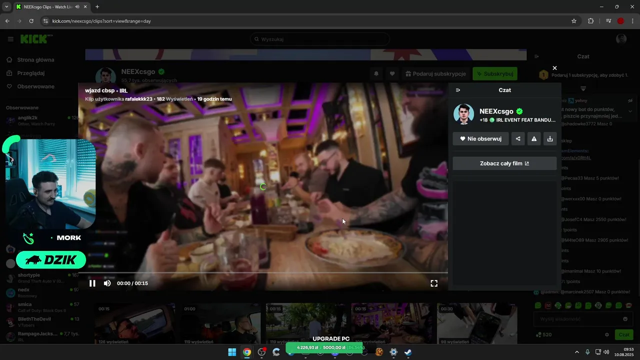Close the NEEXcsgo Clips tab

[85, 7]
